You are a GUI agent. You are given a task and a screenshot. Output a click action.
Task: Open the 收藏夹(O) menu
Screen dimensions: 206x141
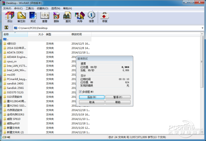click(43, 8)
